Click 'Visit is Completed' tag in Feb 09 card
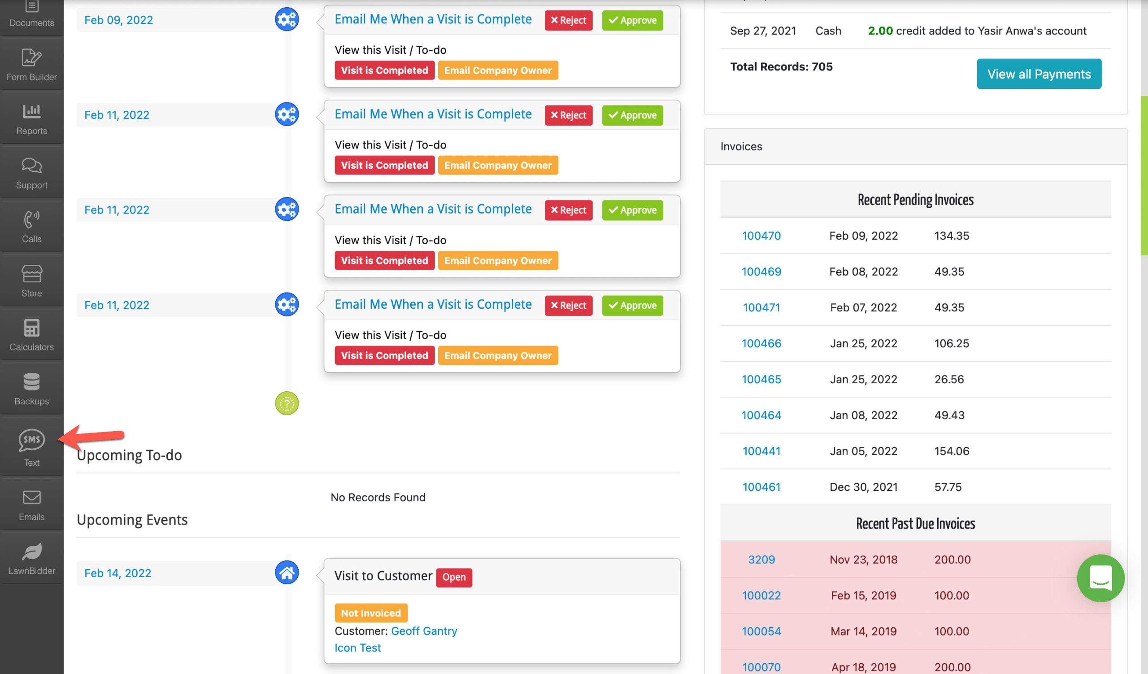Image resolution: width=1148 pixels, height=674 pixels. [x=384, y=70]
